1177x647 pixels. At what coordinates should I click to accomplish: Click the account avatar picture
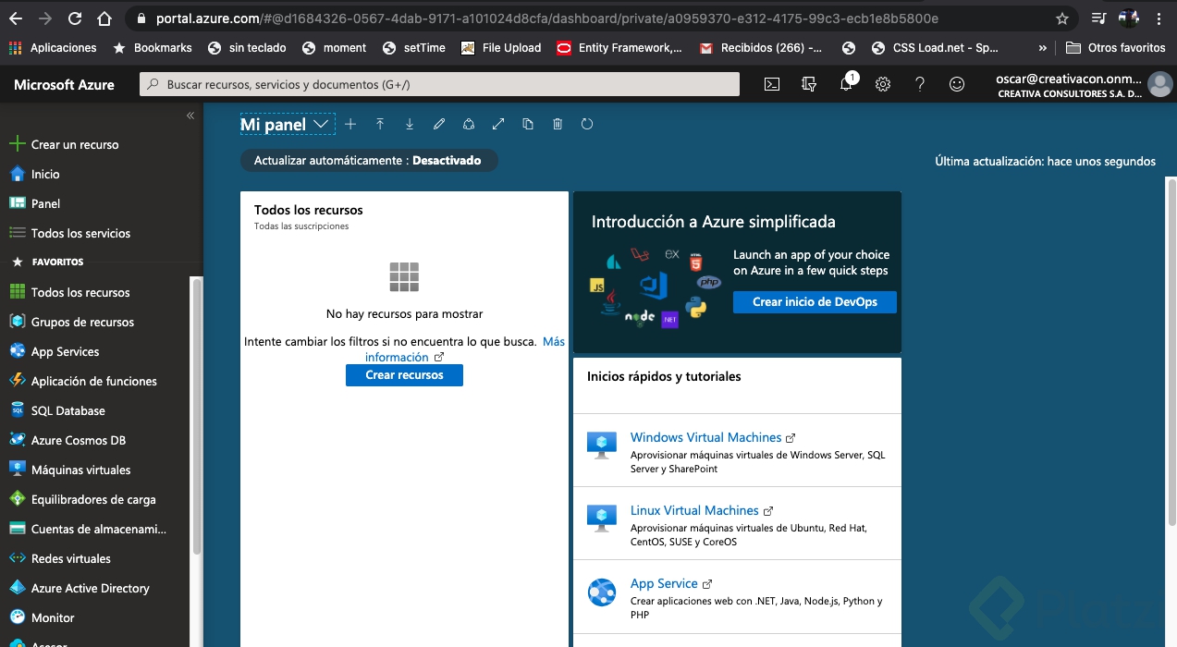click(x=1159, y=85)
